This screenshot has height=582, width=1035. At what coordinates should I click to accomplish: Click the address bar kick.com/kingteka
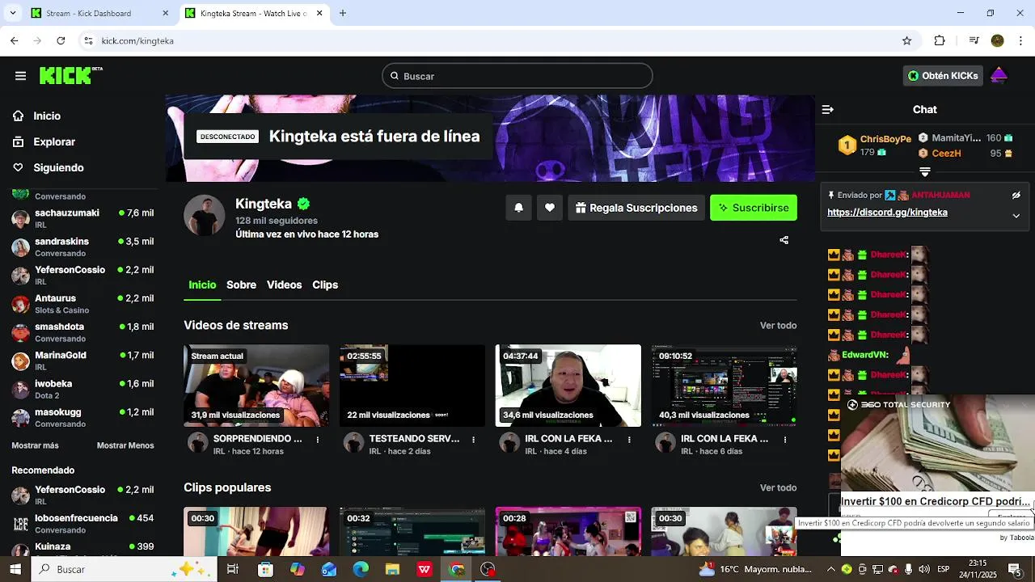(x=137, y=40)
